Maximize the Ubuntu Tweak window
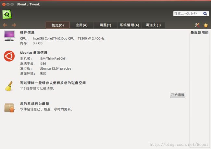 tap(12, 4)
